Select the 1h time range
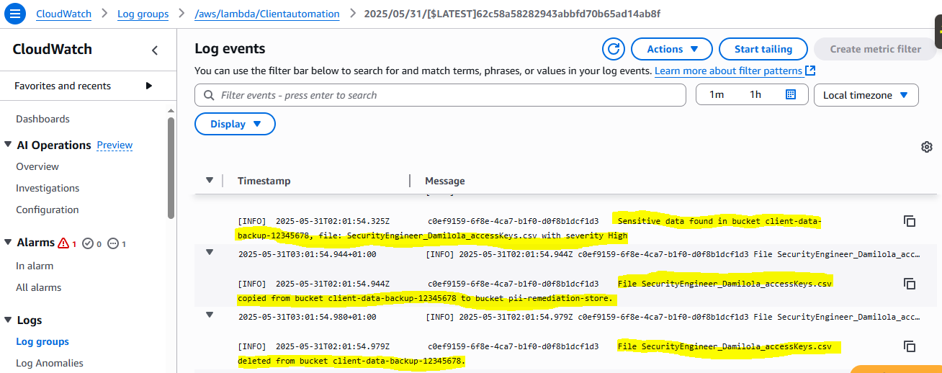942x373 pixels. coord(755,94)
